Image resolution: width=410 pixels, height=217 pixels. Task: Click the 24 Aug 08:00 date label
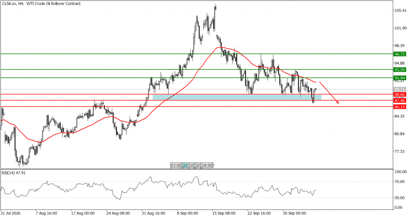[x=118, y=213]
